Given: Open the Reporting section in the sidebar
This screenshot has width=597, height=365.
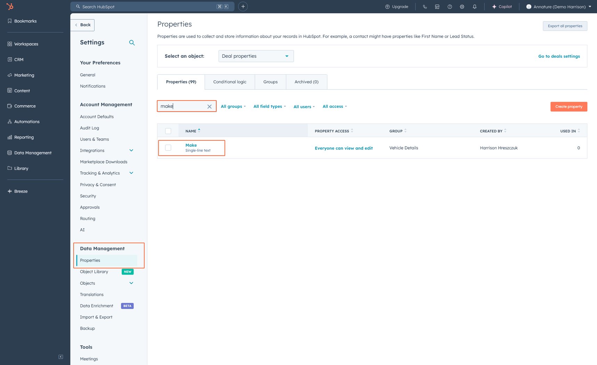Looking at the screenshot, I should coord(24,137).
